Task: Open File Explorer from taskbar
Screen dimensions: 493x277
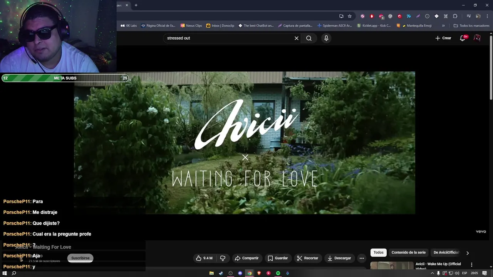Action: (x=211, y=273)
